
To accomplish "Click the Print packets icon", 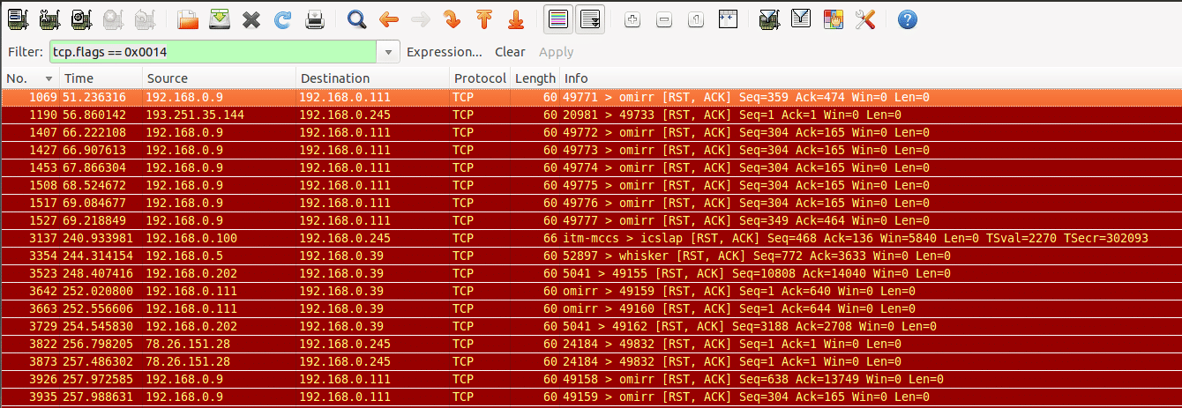I will pyautogui.click(x=315, y=19).
